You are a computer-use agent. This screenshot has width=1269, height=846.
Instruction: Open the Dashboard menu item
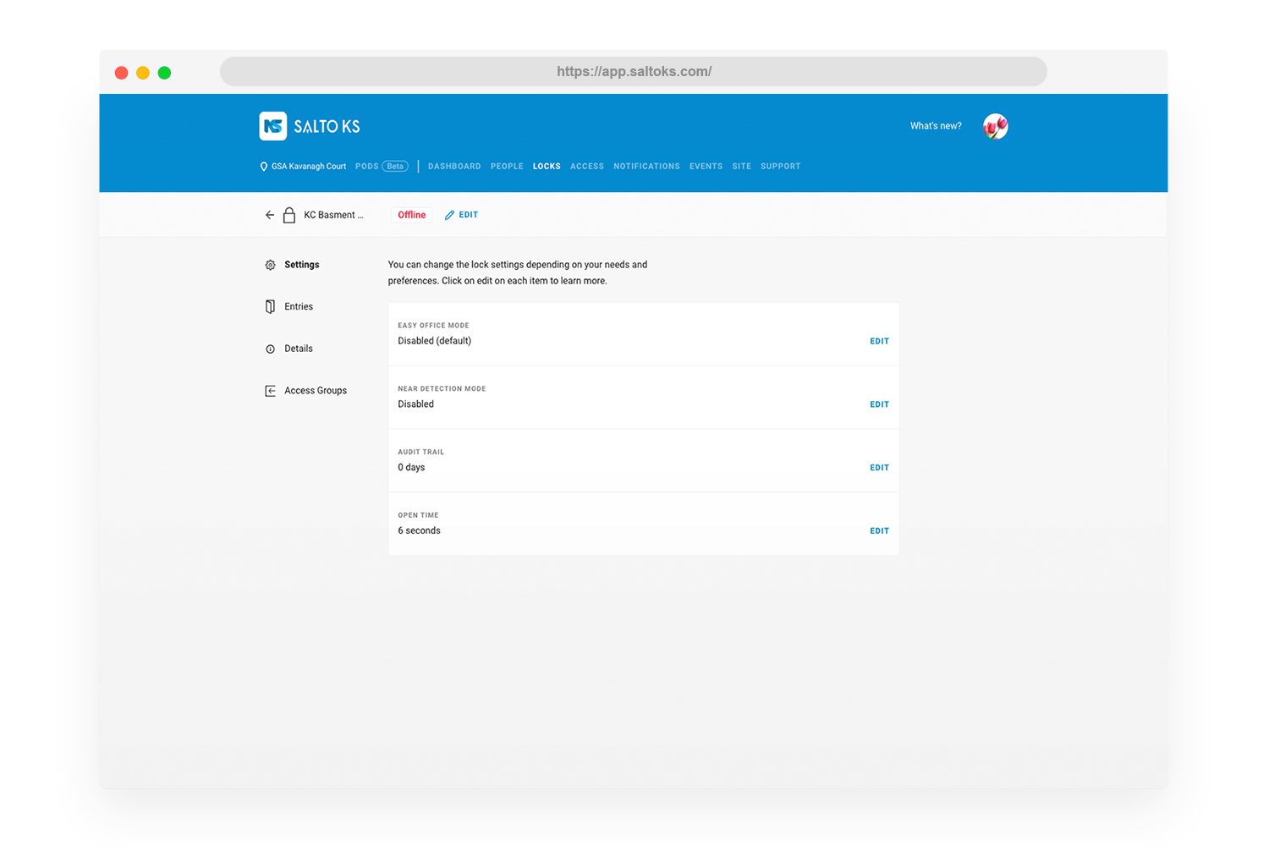click(x=454, y=167)
